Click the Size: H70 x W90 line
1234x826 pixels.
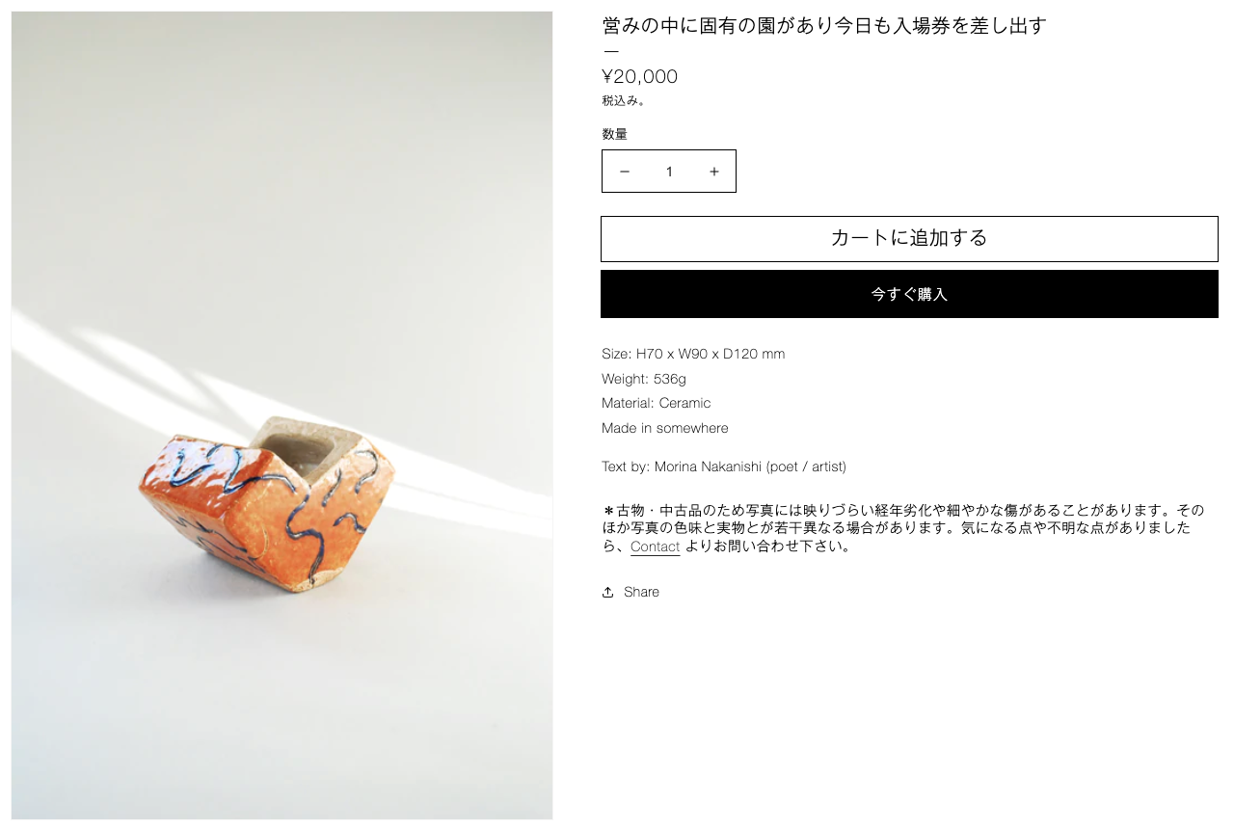693,354
